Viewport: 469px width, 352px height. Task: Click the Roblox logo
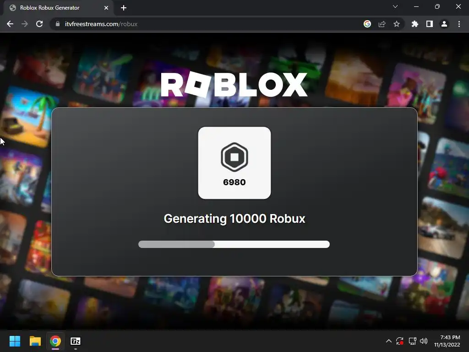[234, 85]
